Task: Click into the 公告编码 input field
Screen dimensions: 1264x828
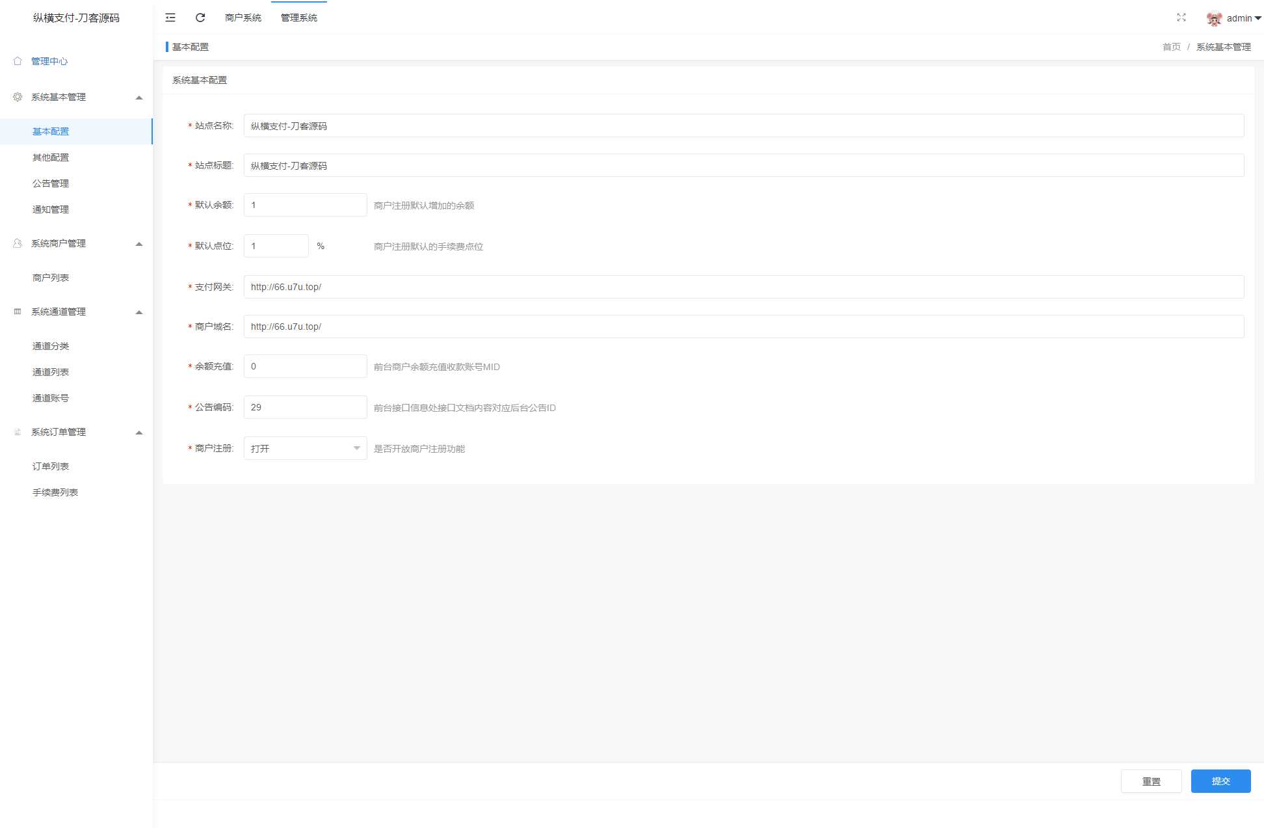Action: point(305,407)
